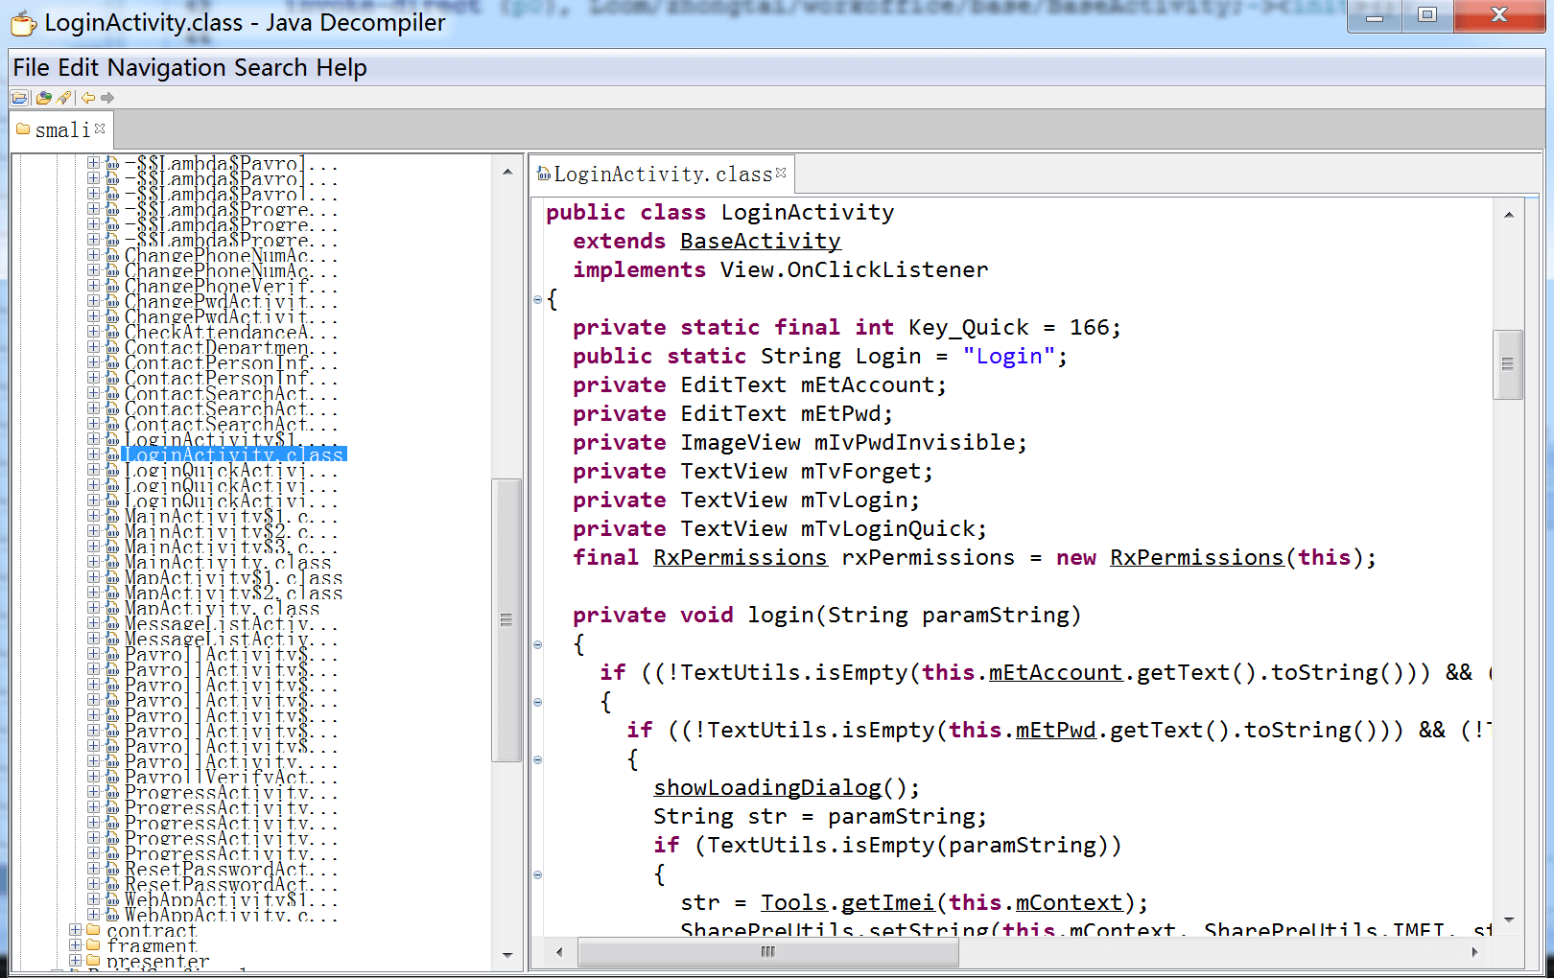Expand the WebAppActivity$1 tree node
The height and width of the screenshot is (978, 1554).
coord(93,899)
